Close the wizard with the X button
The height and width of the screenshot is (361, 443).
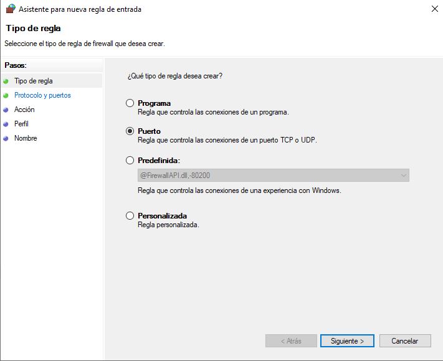(x=434, y=9)
